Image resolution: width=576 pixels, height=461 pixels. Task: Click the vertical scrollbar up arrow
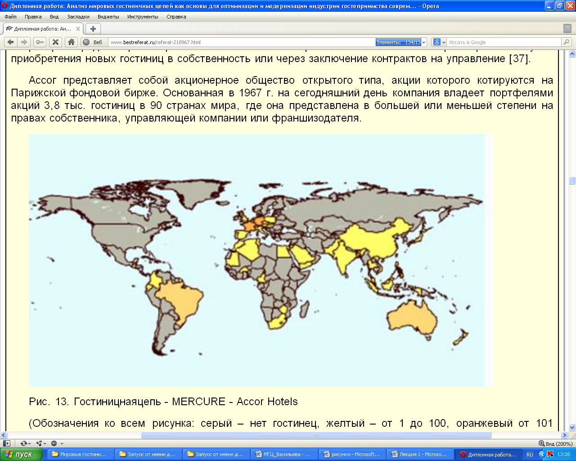point(572,54)
